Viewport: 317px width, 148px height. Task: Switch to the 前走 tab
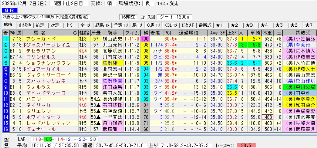pyautogui.click(x=40, y=25)
